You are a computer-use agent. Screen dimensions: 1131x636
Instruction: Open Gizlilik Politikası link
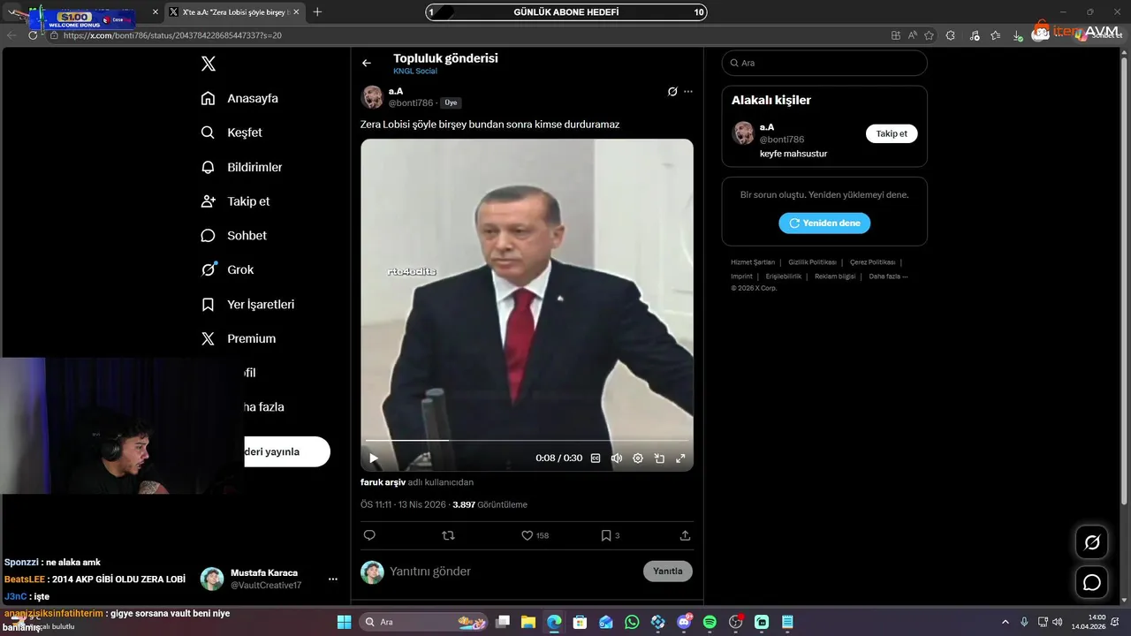tap(812, 262)
